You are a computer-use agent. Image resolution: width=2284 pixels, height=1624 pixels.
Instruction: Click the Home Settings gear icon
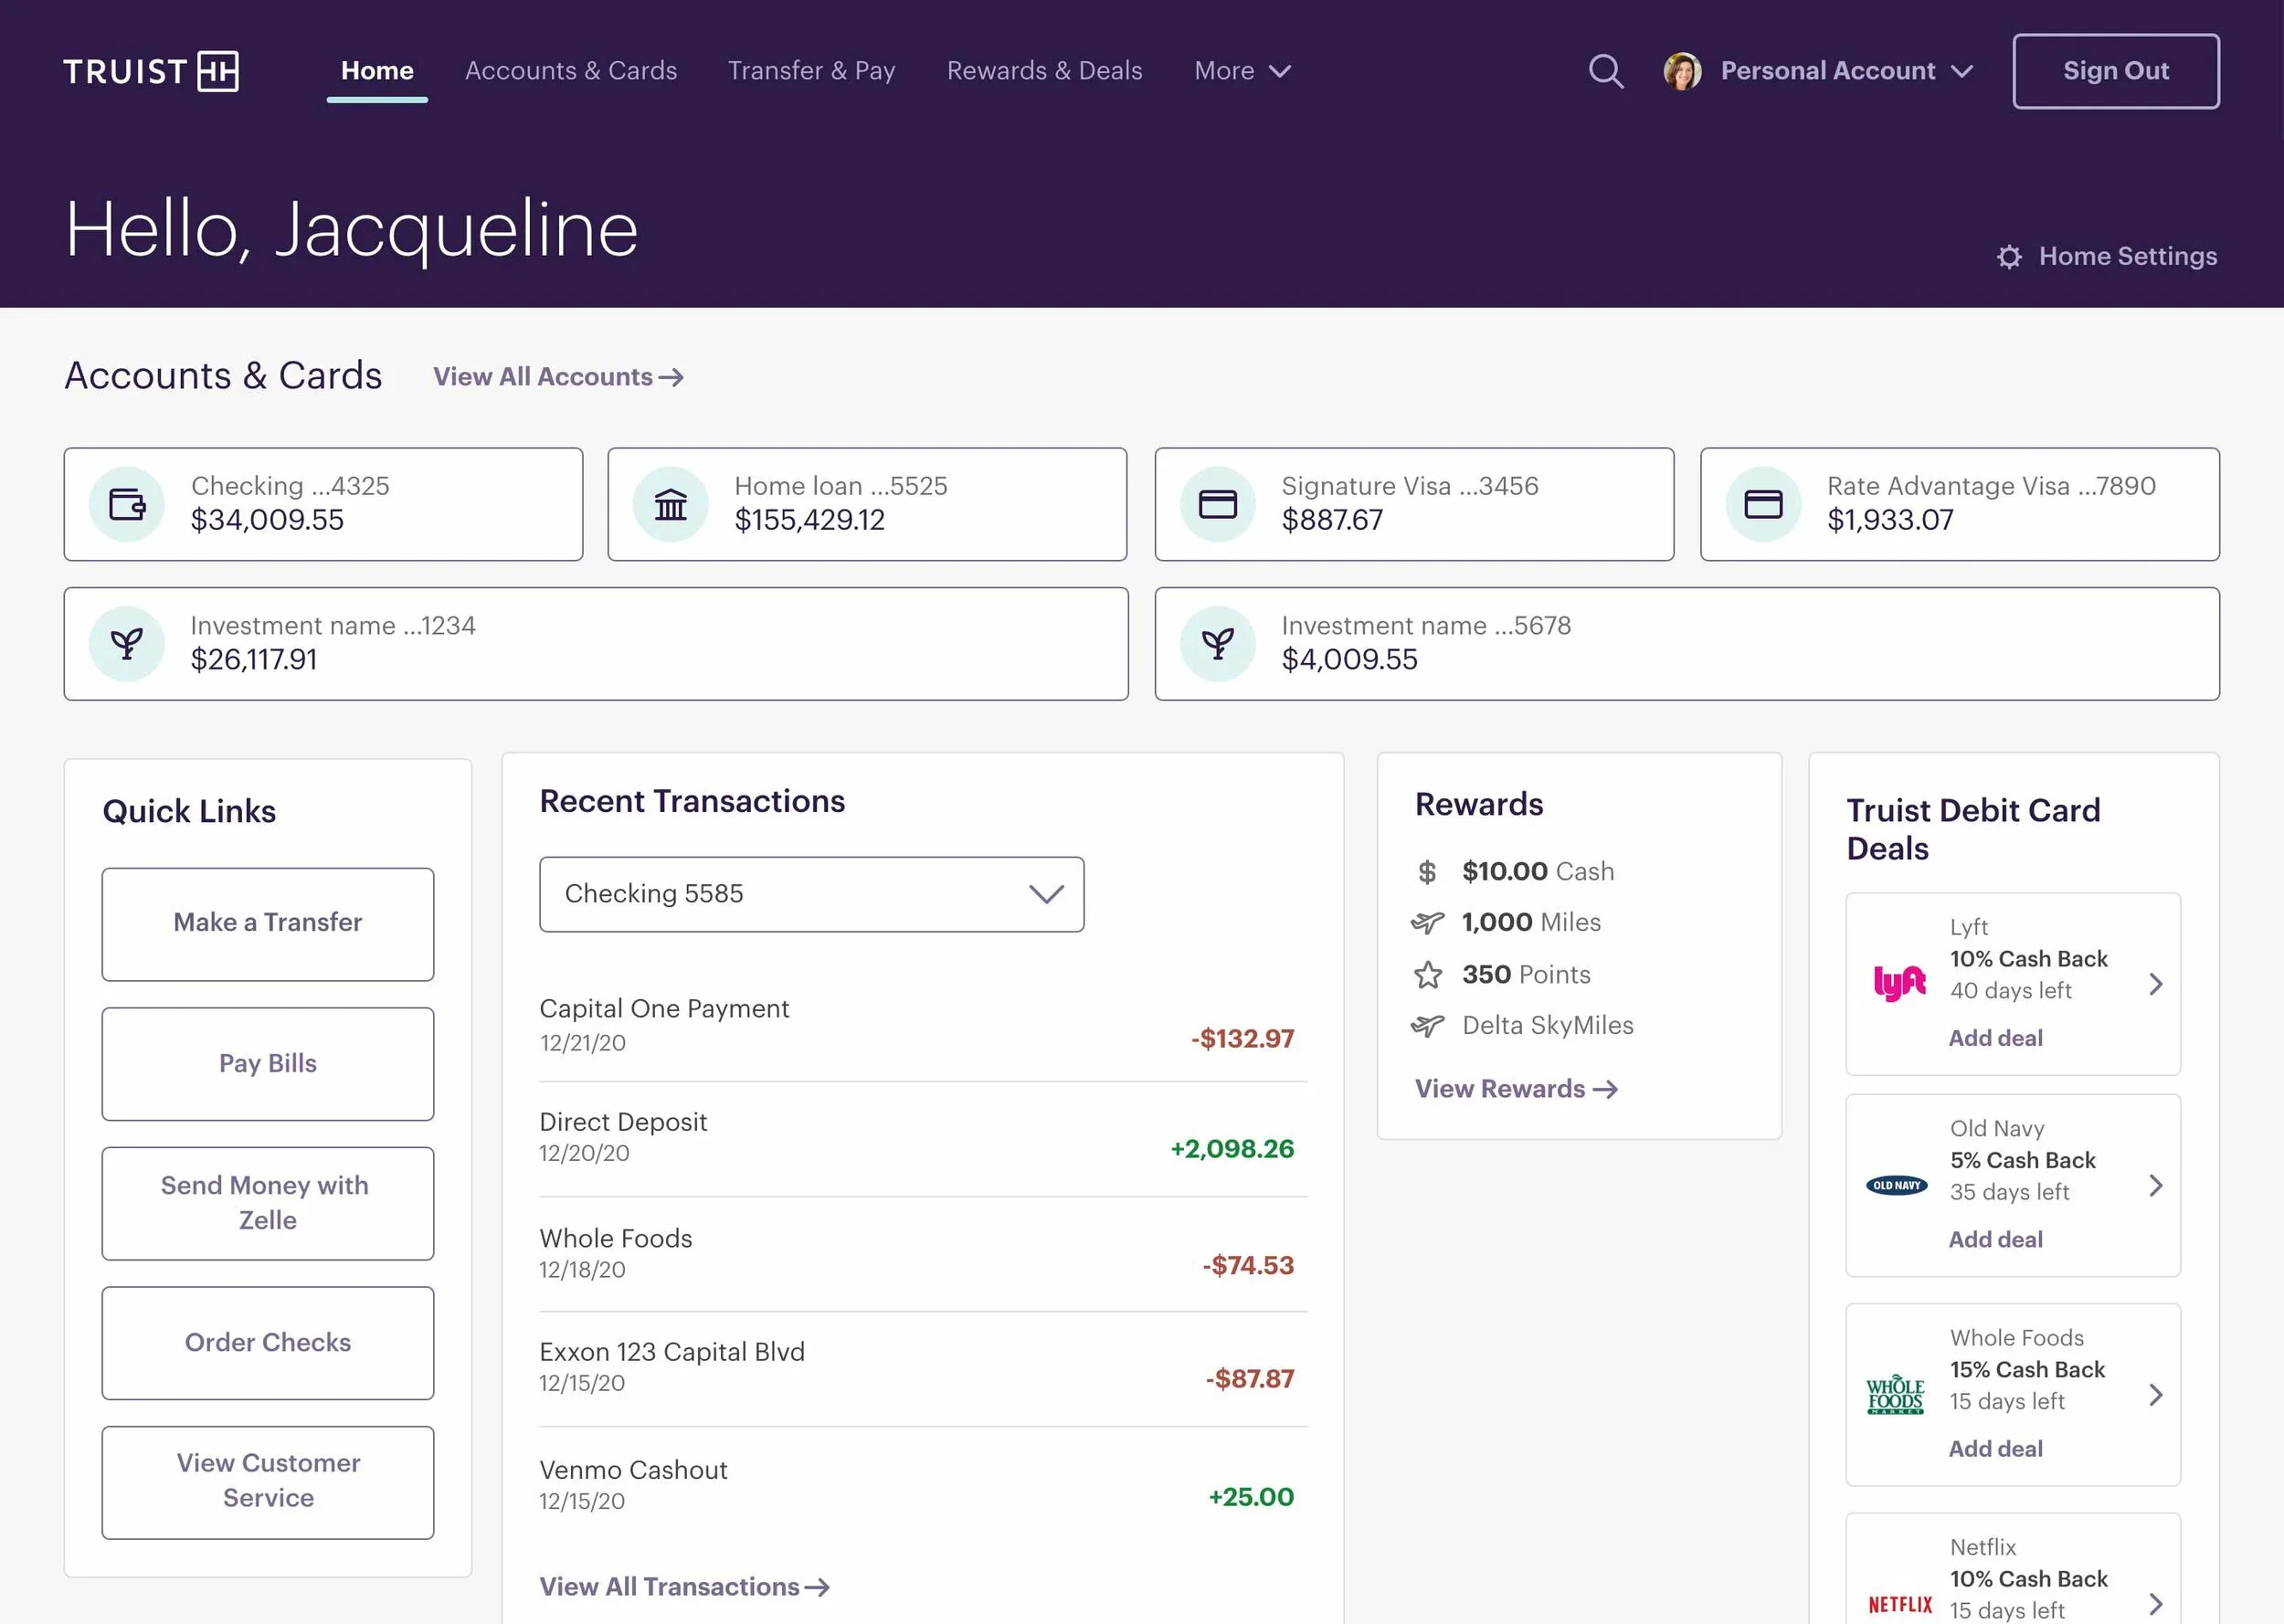tap(2009, 257)
